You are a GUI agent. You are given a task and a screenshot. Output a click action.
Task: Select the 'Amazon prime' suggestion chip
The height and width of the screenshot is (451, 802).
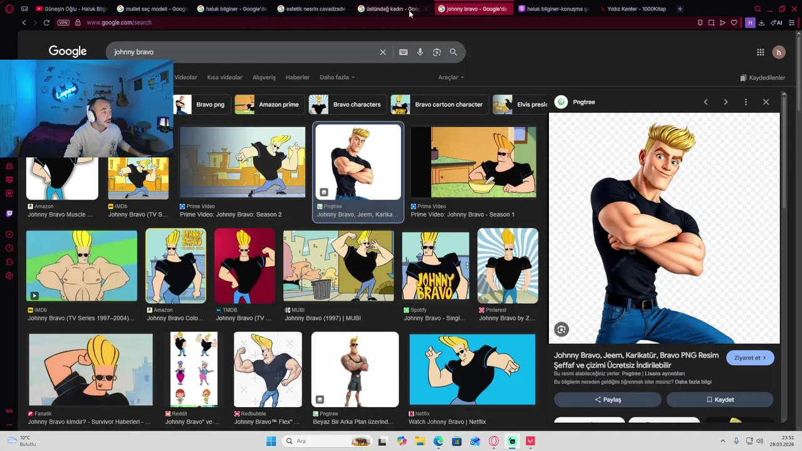(269, 105)
